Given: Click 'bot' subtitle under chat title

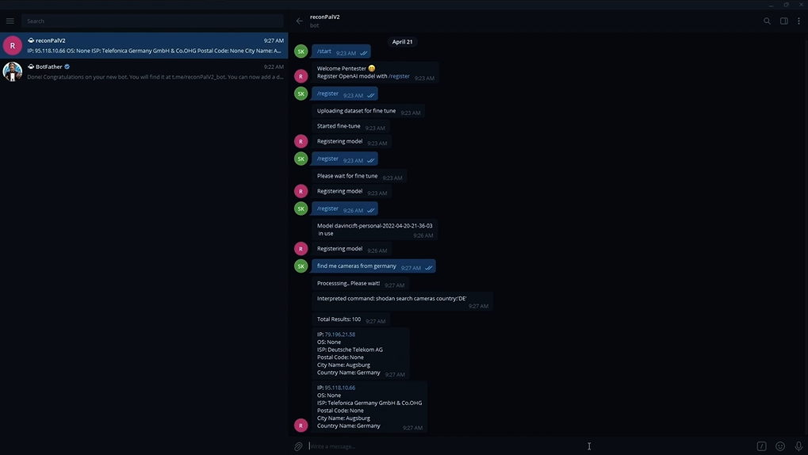Looking at the screenshot, I should click(314, 25).
